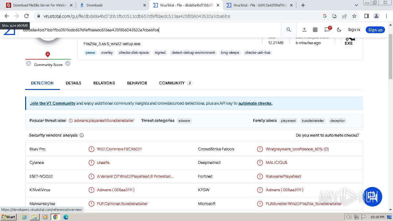Toggle dark mode moon icon
This screenshot has height=221, width=393.
pos(339,30)
